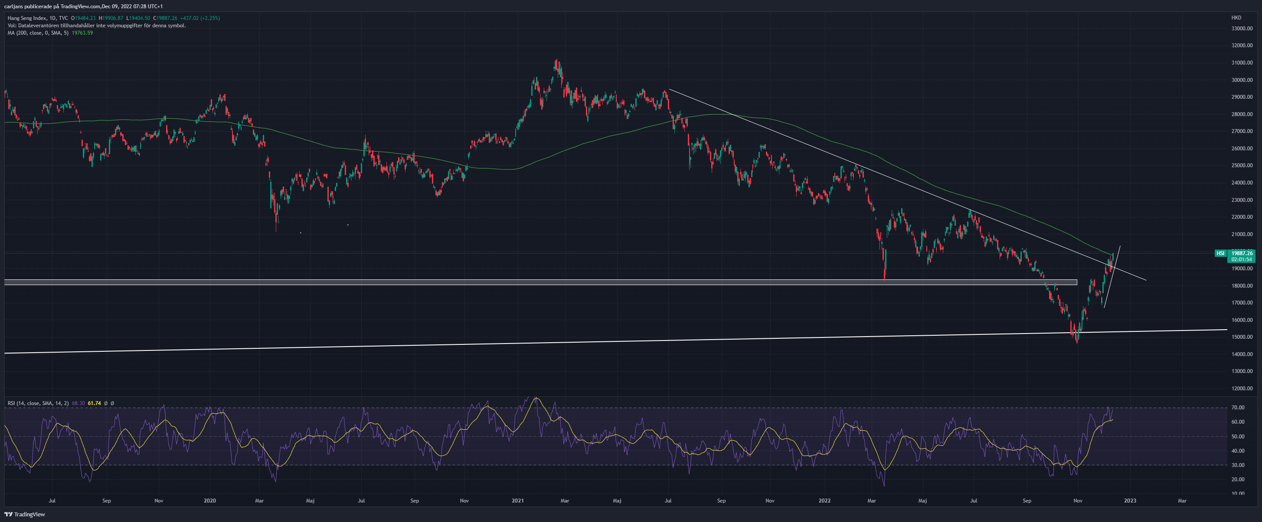Click the 2021 label on time axis

517,500
